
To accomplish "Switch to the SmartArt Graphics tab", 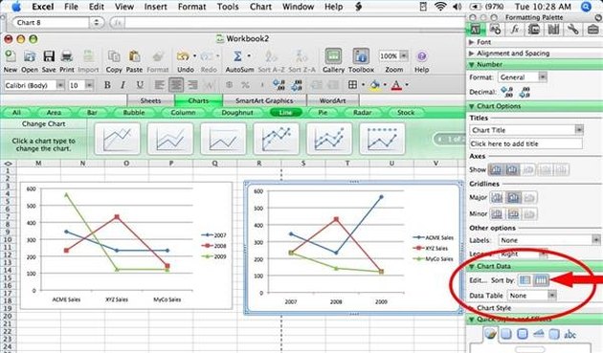I will coord(264,100).
